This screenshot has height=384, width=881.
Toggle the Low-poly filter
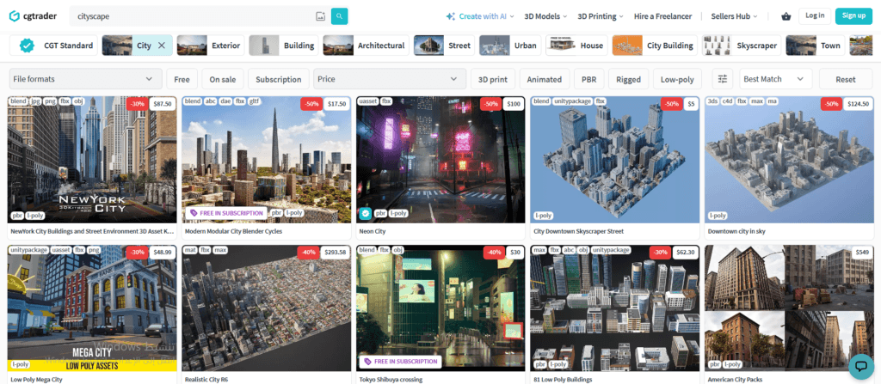coord(677,79)
